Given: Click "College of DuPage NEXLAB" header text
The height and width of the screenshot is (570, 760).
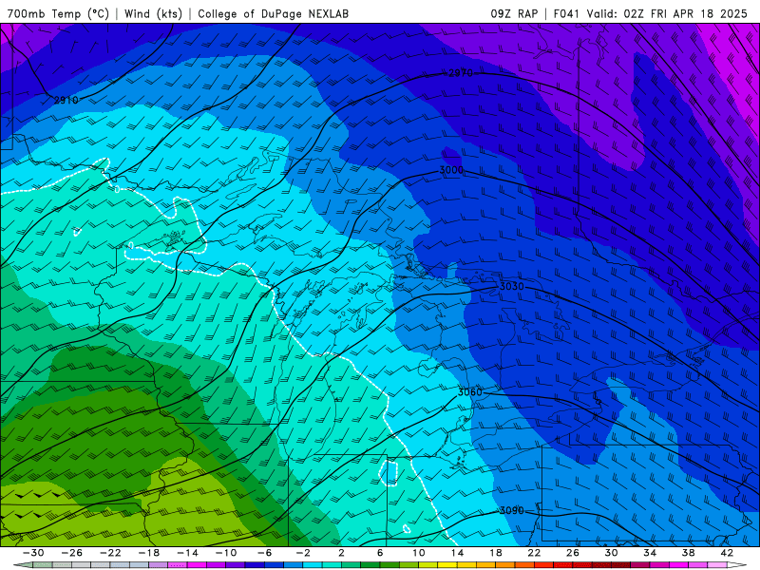Looking at the screenshot, I should pyautogui.click(x=273, y=13).
